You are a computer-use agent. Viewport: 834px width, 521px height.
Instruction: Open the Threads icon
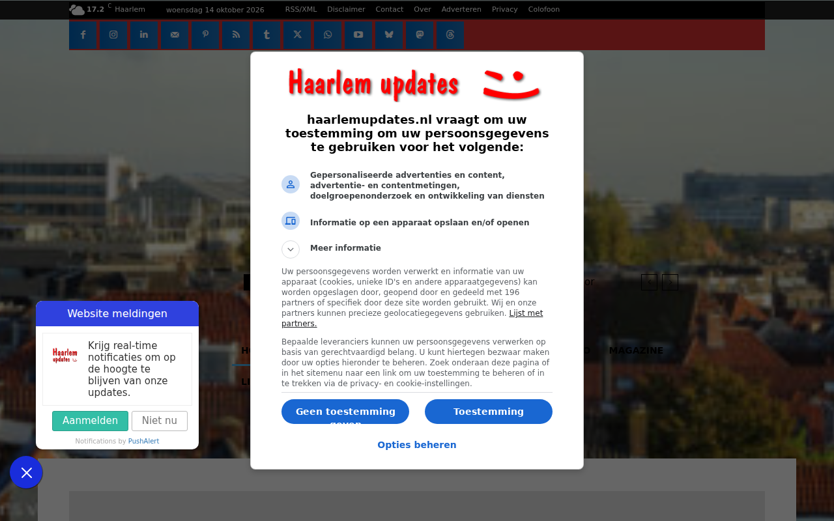450,35
